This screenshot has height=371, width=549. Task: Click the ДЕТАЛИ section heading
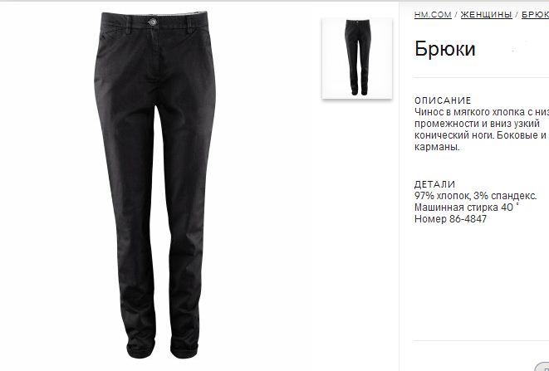[x=435, y=184]
